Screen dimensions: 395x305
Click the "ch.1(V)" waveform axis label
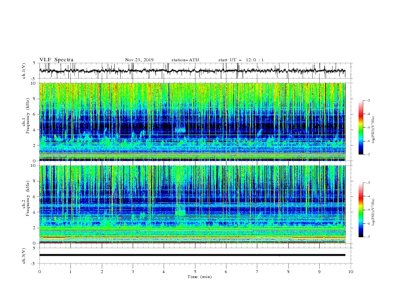[24, 71]
